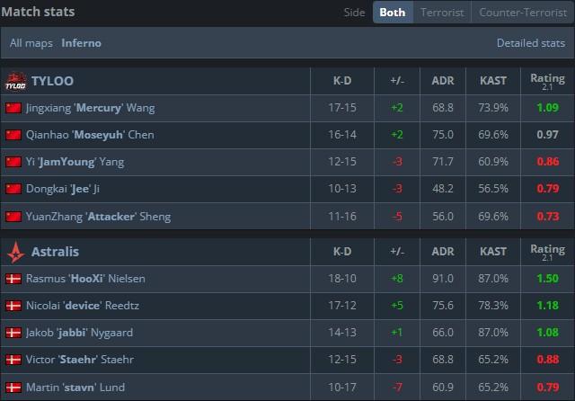Click China flag beside Moseyuh Chen
Image resolution: width=575 pixels, height=401 pixels.
coord(13,135)
